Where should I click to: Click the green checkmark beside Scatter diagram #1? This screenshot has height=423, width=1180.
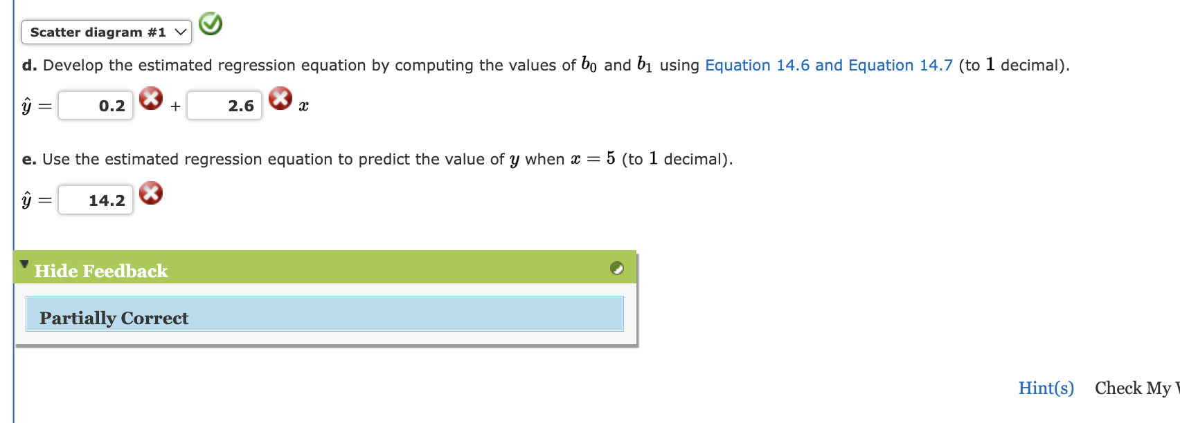[211, 23]
